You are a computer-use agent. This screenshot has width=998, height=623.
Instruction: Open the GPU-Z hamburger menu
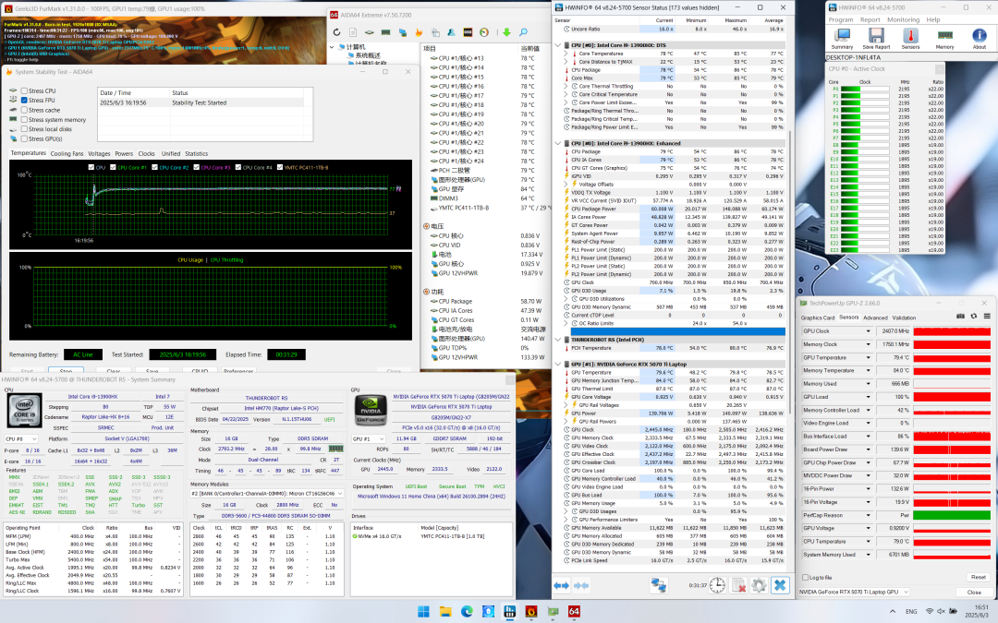click(987, 316)
